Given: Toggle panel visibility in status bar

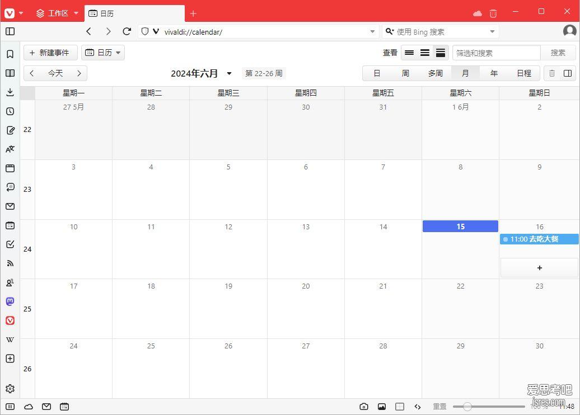Looking at the screenshot, I should 10,407.
